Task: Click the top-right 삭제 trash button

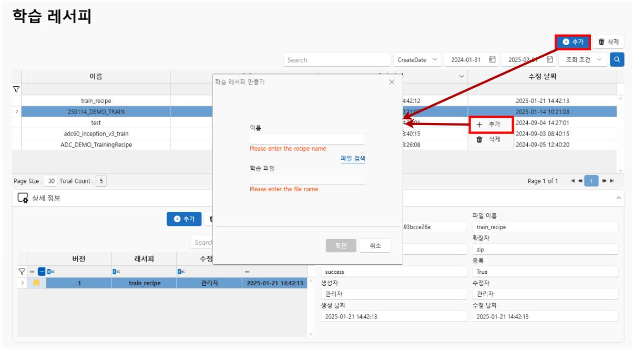Action: pos(608,42)
